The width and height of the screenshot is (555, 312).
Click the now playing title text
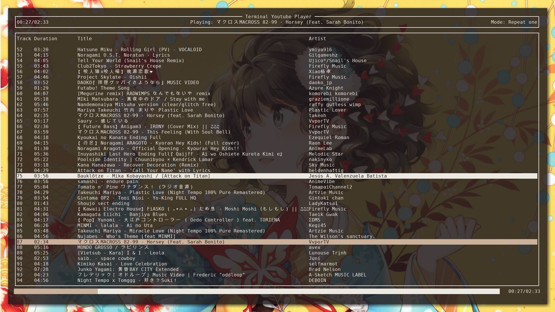point(276,22)
